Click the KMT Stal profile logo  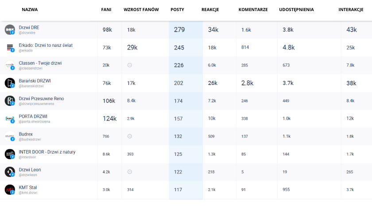click(10, 190)
